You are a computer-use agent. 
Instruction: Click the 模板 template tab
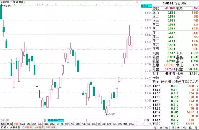pyautogui.click(x=9, y=123)
